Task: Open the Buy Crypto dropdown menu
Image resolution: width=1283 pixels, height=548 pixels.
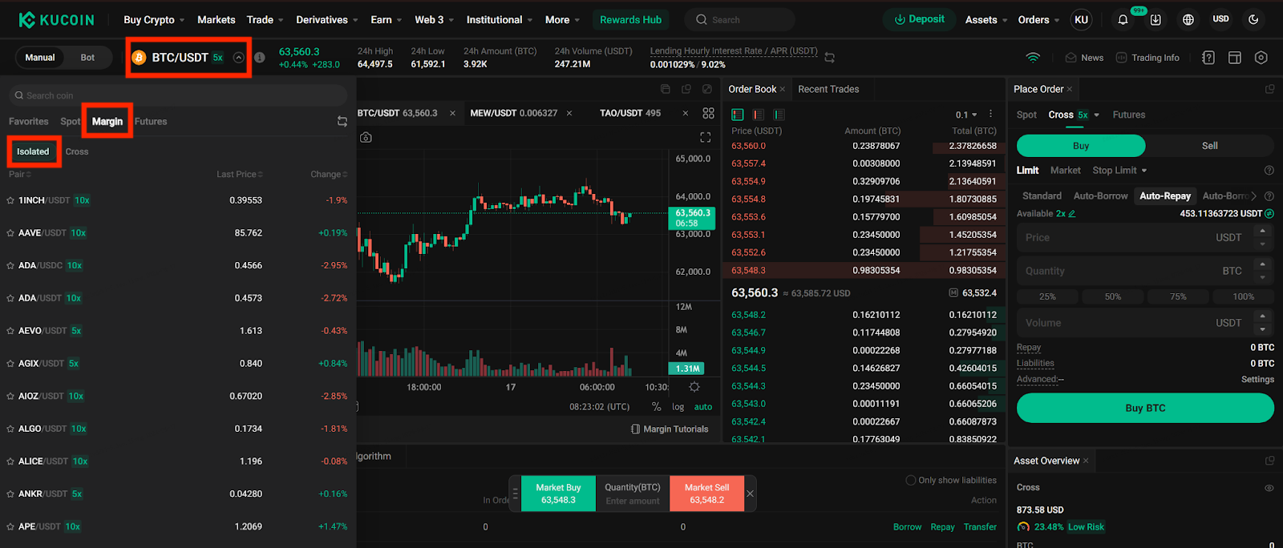Action: tap(154, 20)
